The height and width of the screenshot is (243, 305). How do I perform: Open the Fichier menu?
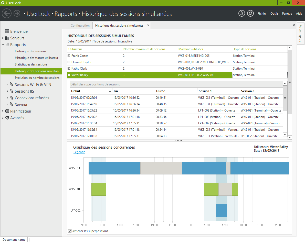(262, 13)
